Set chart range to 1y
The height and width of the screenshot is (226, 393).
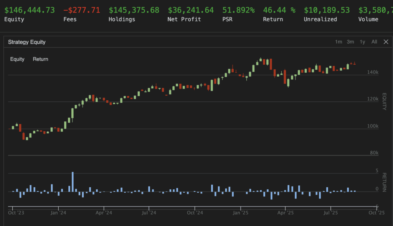pos(362,42)
